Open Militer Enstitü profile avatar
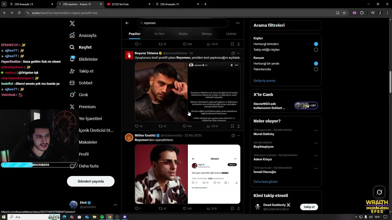 pyautogui.click(x=129, y=137)
